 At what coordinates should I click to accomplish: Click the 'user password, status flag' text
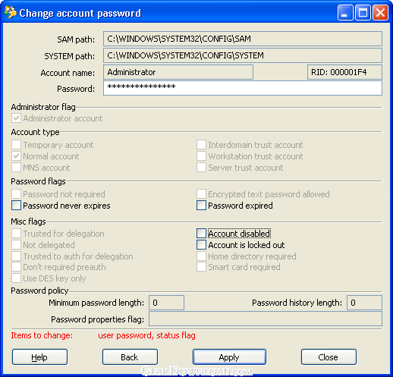point(146,335)
